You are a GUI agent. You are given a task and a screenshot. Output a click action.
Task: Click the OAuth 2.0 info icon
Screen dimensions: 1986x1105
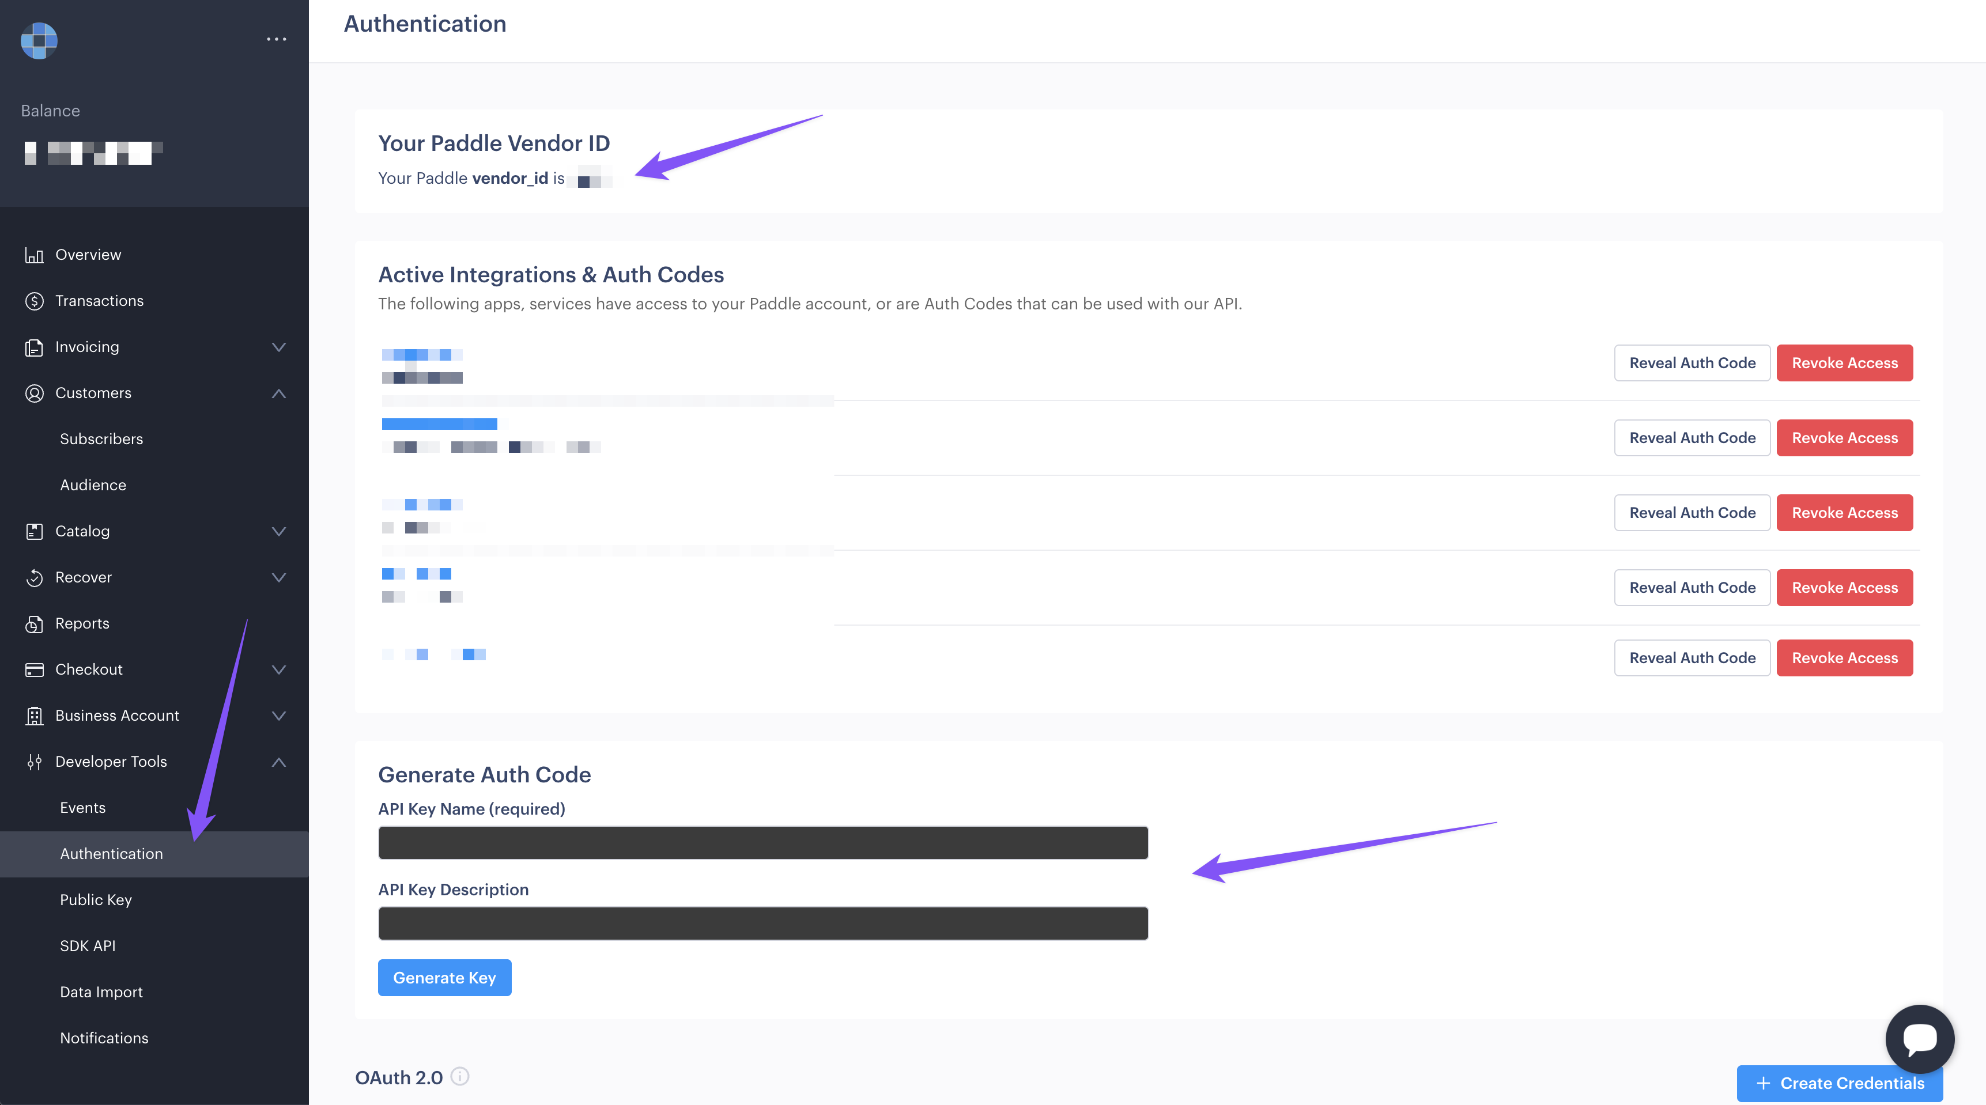pyautogui.click(x=459, y=1077)
